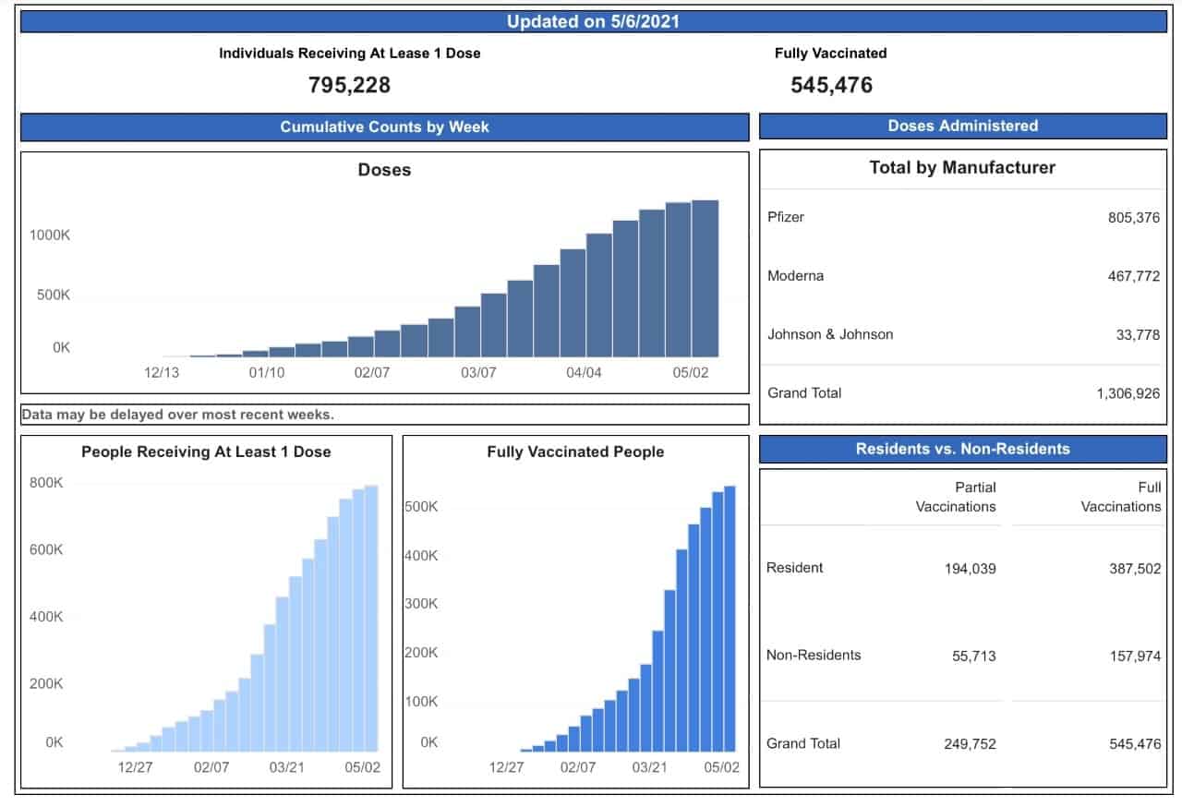The image size is (1182, 807).
Task: Click the Pfizer row in manufacturer table
Action: pos(963,217)
